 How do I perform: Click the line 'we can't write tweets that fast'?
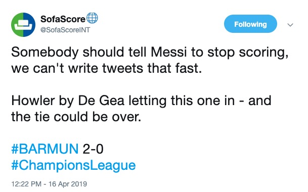[107, 69]
